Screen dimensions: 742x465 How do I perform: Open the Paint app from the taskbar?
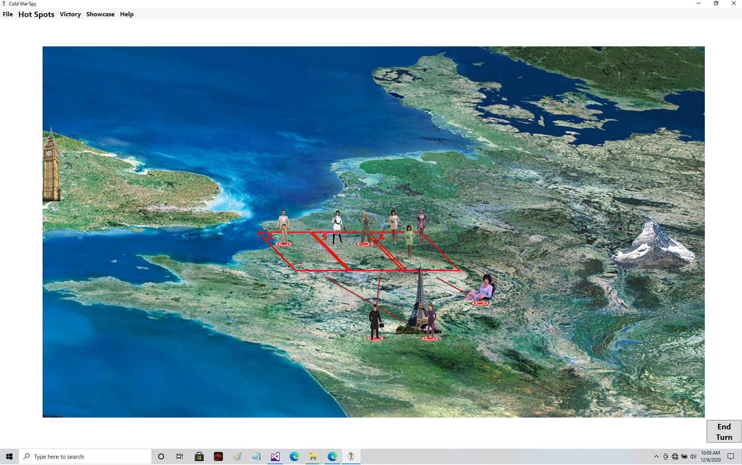(237, 456)
